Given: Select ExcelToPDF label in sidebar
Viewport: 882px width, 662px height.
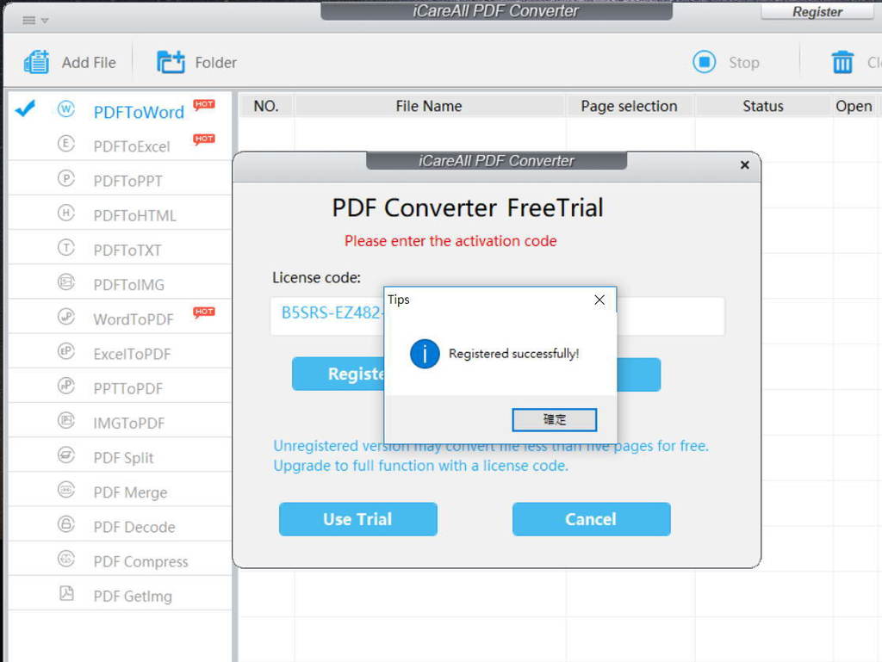Looking at the screenshot, I should point(132,355).
